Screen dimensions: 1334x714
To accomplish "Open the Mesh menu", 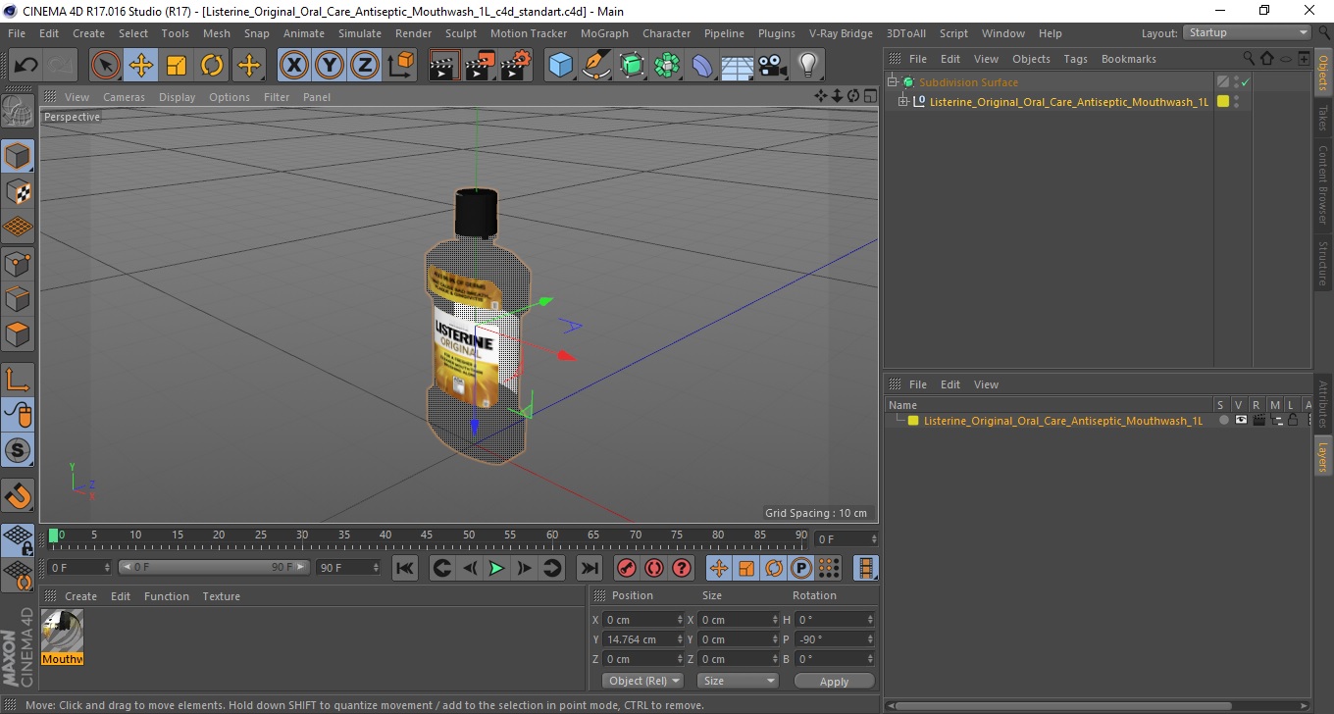I will (x=216, y=33).
